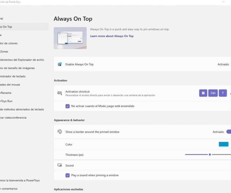Click the keyboard icon beside Activation shortcut
231x193 pixels.
[60, 93]
